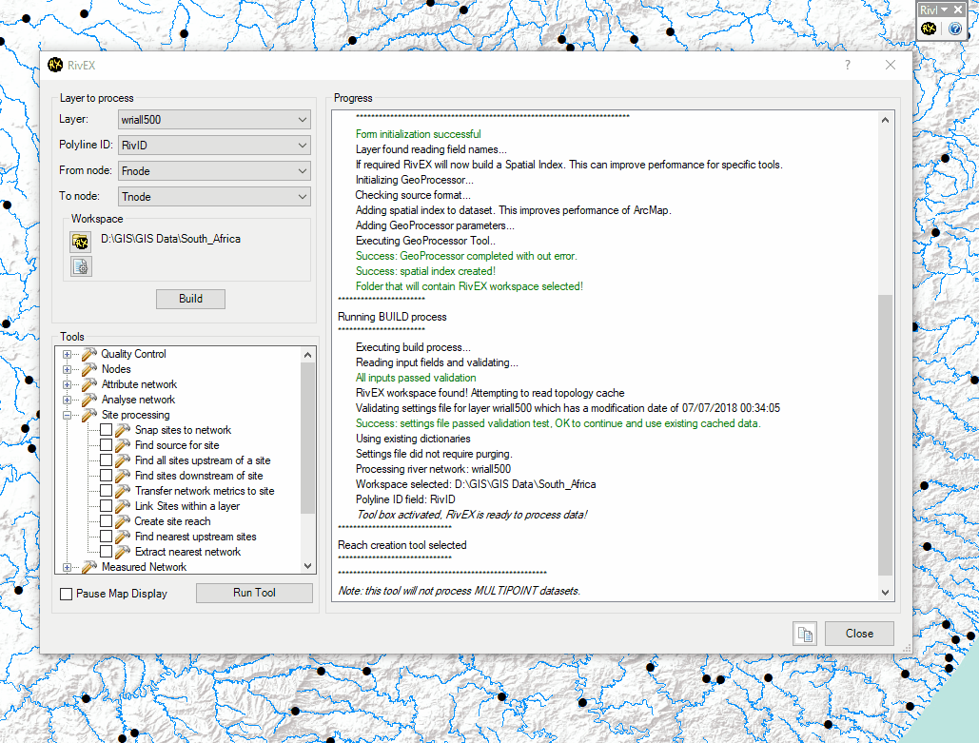
Task: Click hammer icon next to Attribute network
Action: click(89, 384)
